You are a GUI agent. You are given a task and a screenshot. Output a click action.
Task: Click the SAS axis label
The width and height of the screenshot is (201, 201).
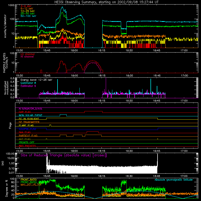(x=3, y=164)
